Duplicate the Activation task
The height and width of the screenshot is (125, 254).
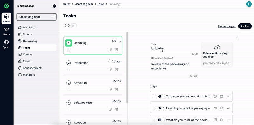(110, 89)
